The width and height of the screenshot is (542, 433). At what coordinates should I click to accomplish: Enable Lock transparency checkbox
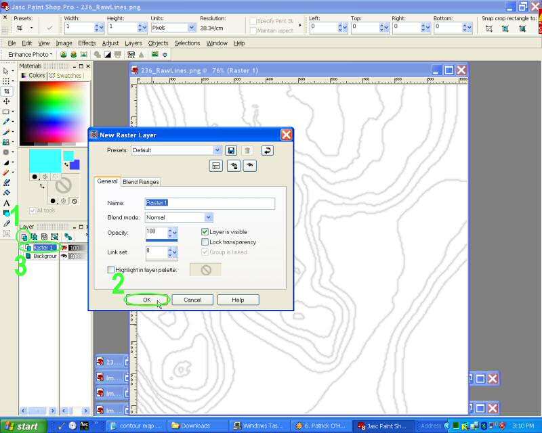tap(205, 242)
